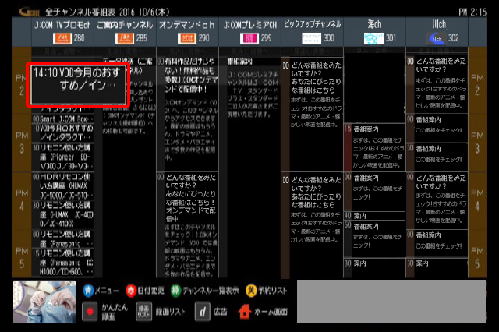Click the red 赤 button icon
499x332 pixels.
131,291
